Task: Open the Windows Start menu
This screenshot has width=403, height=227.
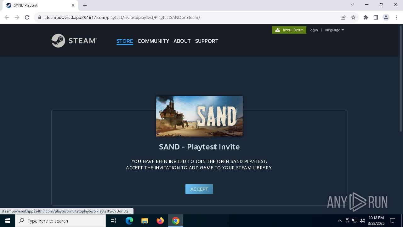Action: [8, 221]
